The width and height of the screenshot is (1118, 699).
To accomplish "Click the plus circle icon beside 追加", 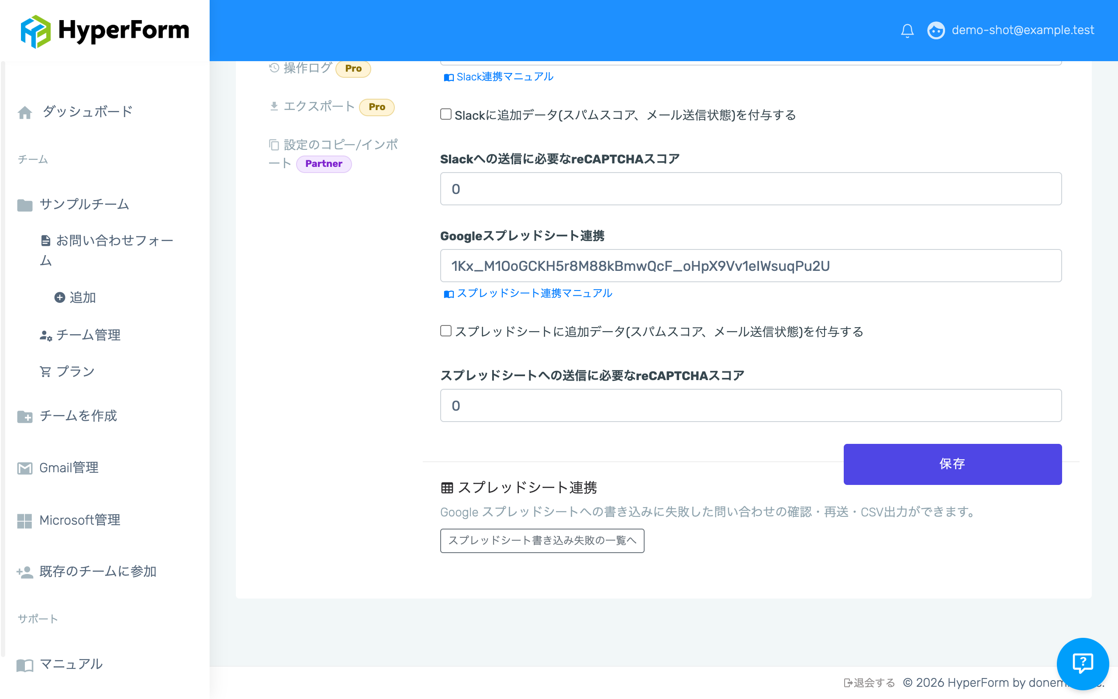I will tap(59, 297).
